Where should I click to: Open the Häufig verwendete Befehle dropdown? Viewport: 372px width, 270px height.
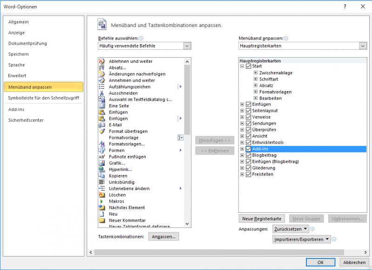click(x=187, y=46)
